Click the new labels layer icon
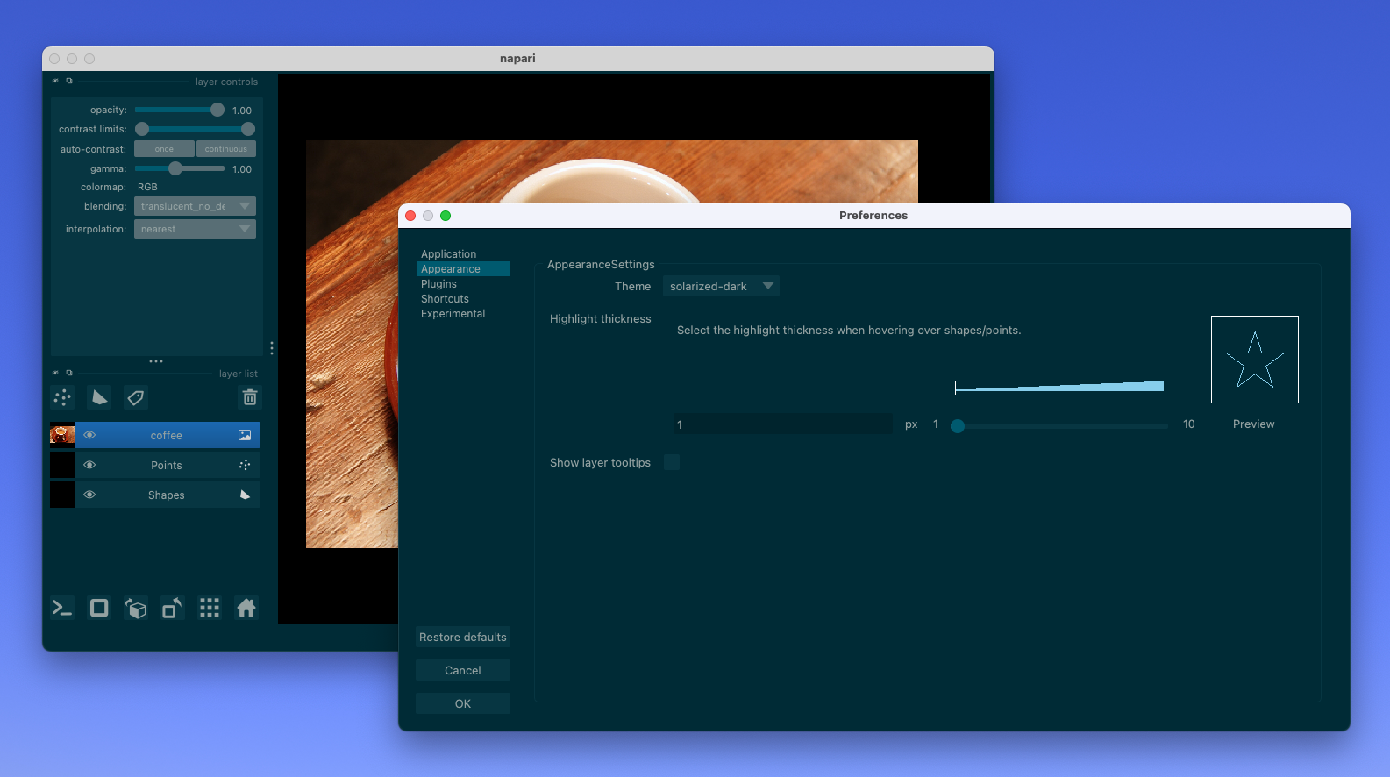This screenshot has width=1390, height=777. point(136,398)
